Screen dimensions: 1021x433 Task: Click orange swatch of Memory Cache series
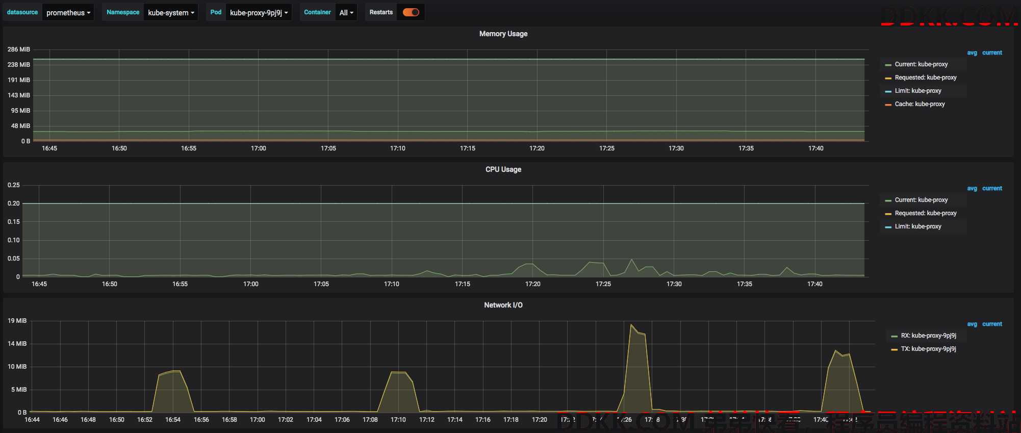click(888, 105)
